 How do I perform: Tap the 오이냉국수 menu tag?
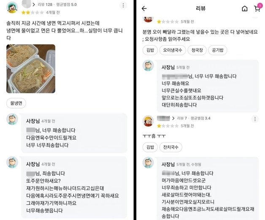[173, 50]
